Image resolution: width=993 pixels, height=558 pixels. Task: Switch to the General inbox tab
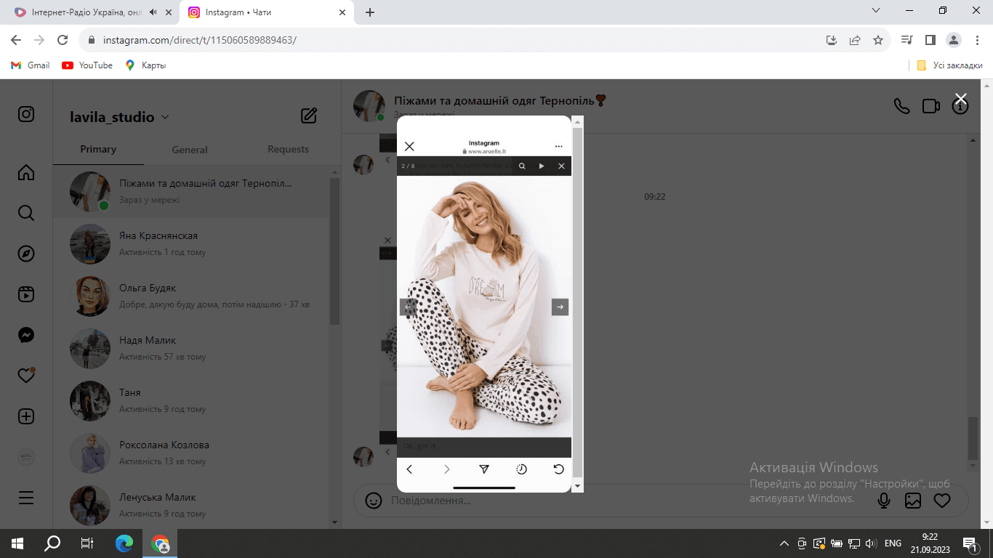[x=190, y=149]
